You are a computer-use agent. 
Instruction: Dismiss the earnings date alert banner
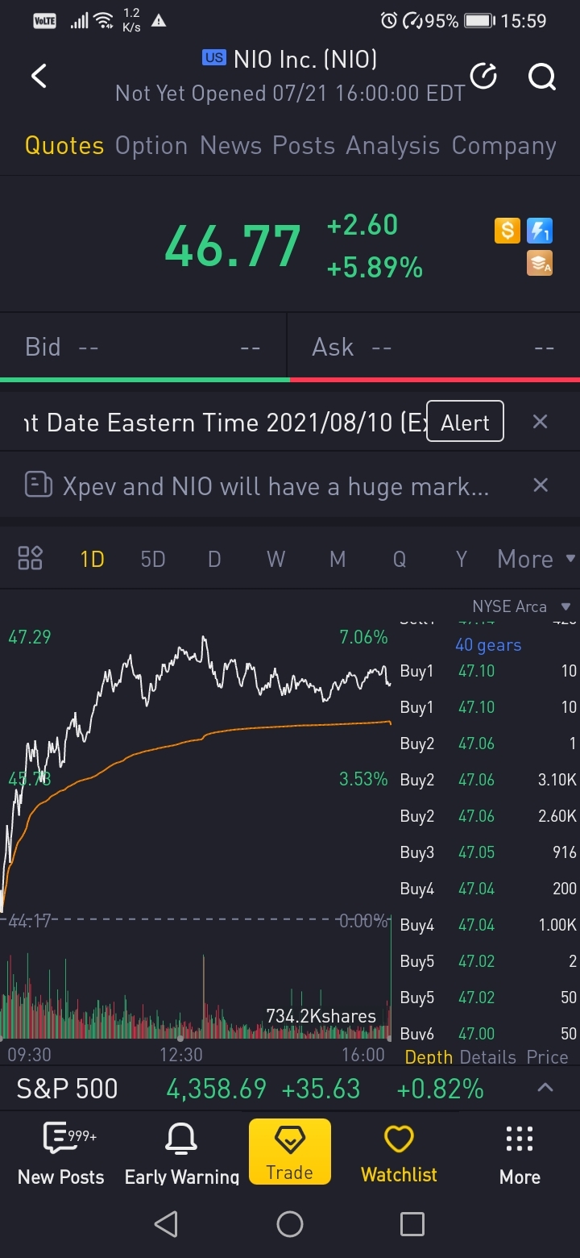541,422
